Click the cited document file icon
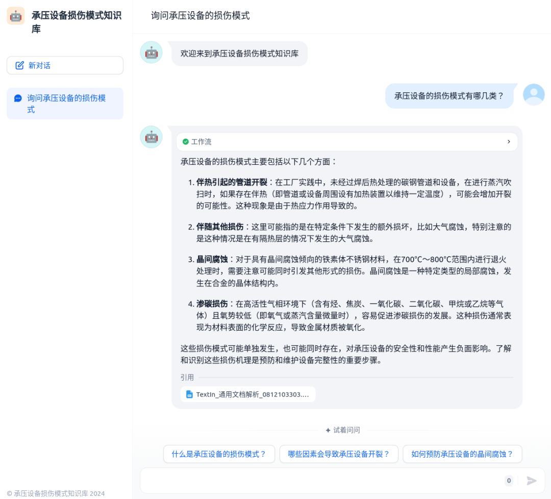This screenshot has height=499, width=551. (x=189, y=394)
